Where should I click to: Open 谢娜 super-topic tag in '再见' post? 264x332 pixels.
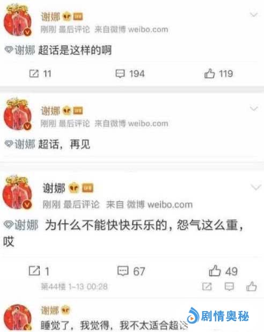click(20, 144)
